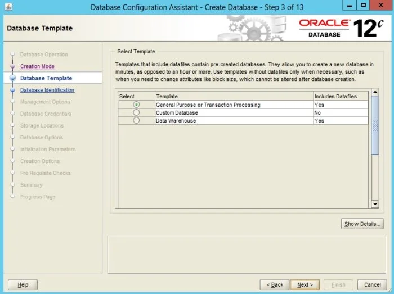Click the Template column header
Screen dimensions: 394x294
click(234, 96)
